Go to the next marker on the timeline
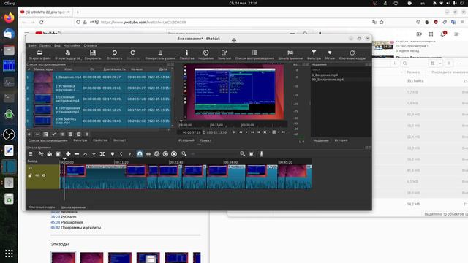 point(129,154)
